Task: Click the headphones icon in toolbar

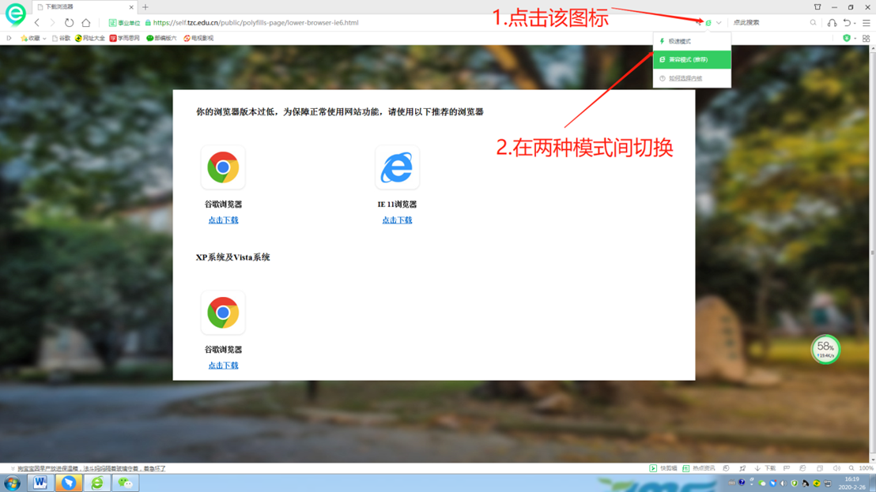Action: [x=832, y=23]
